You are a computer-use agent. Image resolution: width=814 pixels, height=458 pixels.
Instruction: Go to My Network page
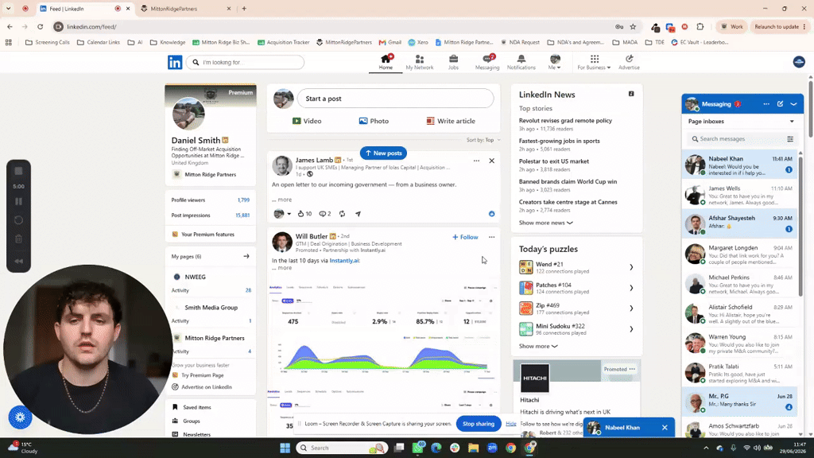tap(420, 62)
